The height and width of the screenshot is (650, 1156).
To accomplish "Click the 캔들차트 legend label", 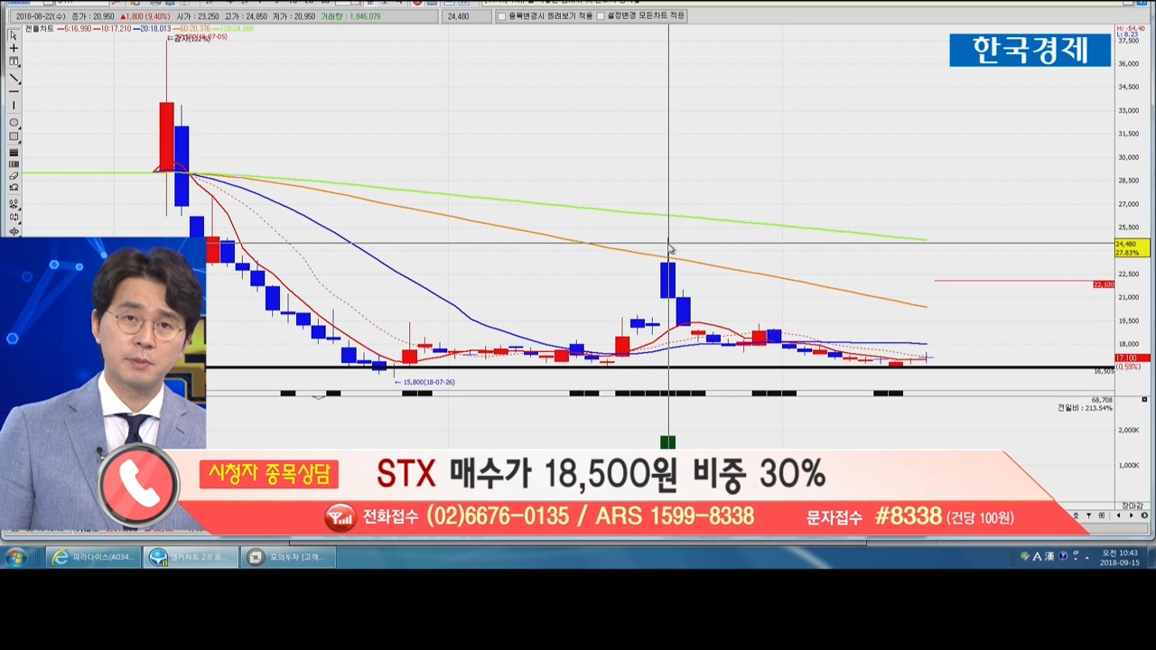I will coord(39,29).
